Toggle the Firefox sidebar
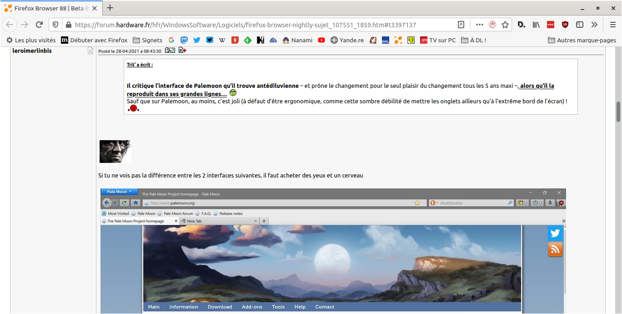 580,25
